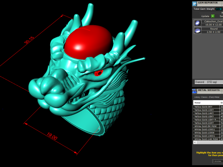Click the Calculate button in Metal Weights
This screenshot has width=223, height=167.
pos(217,161)
